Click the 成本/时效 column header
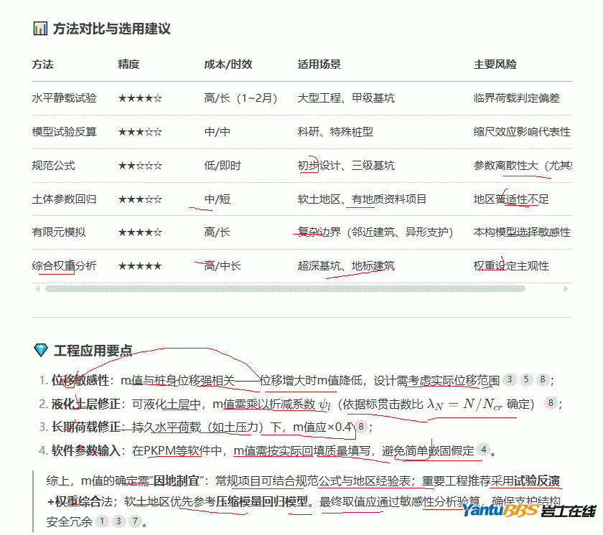 228,65
